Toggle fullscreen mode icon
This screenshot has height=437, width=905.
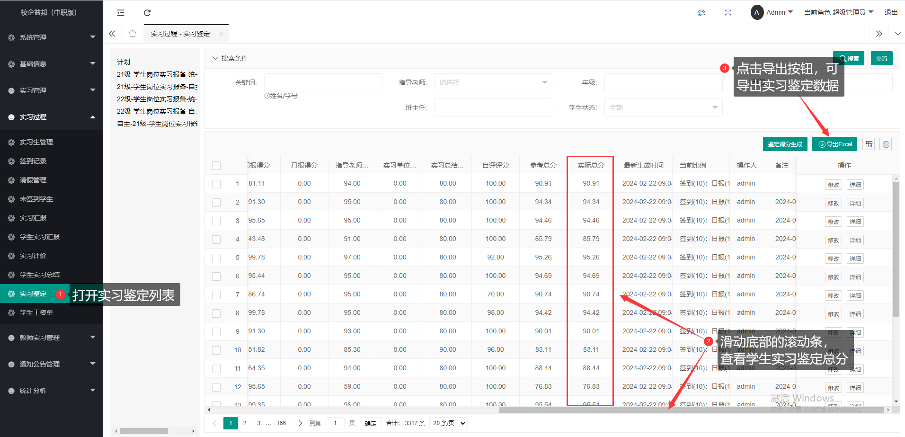point(728,13)
